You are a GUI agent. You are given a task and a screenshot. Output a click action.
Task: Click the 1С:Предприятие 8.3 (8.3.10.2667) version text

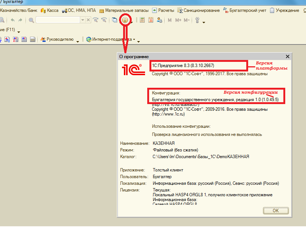(x=183, y=66)
